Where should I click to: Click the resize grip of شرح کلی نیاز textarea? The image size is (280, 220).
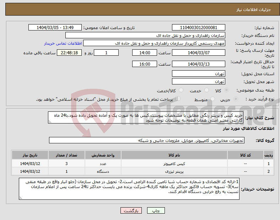click(x=50, y=122)
